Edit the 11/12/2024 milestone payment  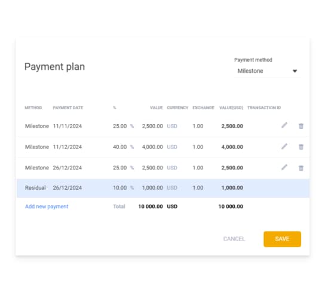(284, 146)
